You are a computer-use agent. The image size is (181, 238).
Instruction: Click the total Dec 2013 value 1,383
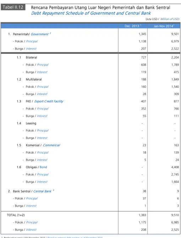pyautogui.click(x=142, y=215)
